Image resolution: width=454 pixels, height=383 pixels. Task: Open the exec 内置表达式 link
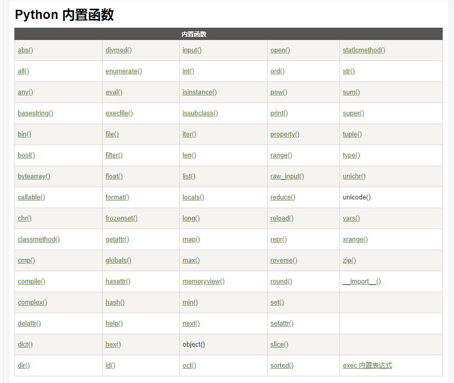click(367, 366)
